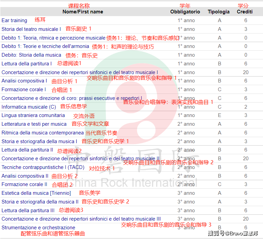Click Tipologia B for Tecniche contrappuntistiche I
This screenshot has width=263, height=239.
click(x=220, y=167)
